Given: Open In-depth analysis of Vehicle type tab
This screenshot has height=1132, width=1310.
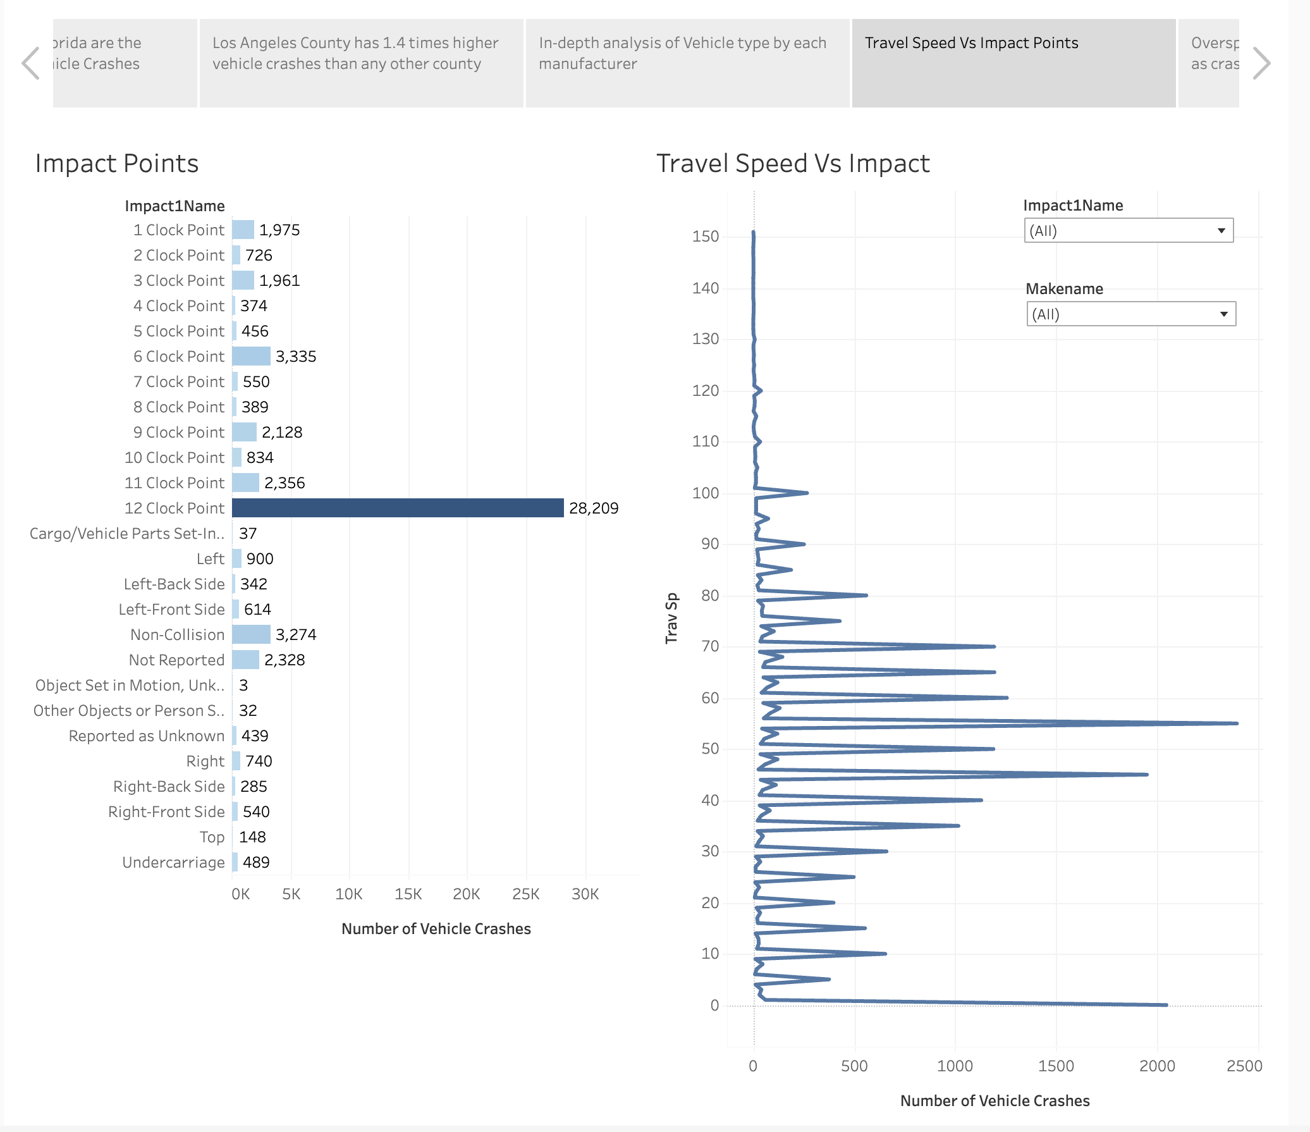Looking at the screenshot, I should pos(687,63).
